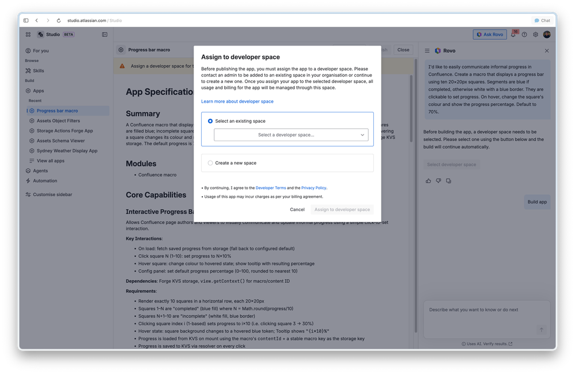
Task: Click the BETA badge next to Studio
Action: tap(69, 35)
